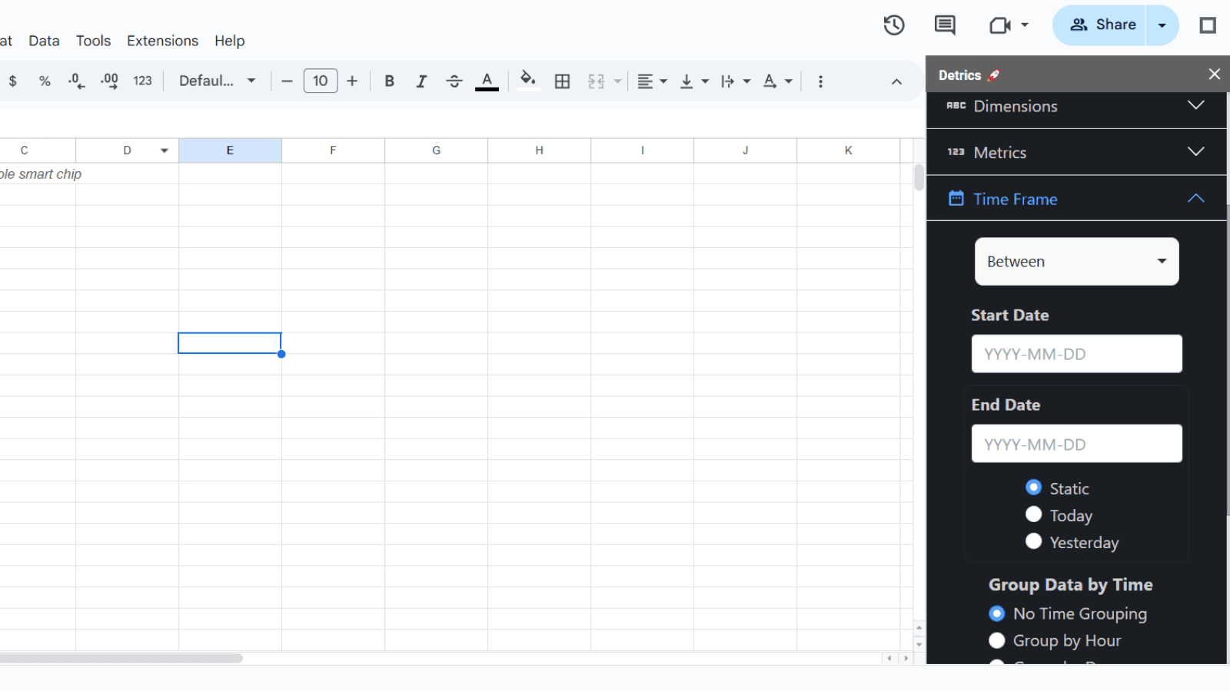The image size is (1230, 691).
Task: Open the Tools menu
Action: point(93,41)
